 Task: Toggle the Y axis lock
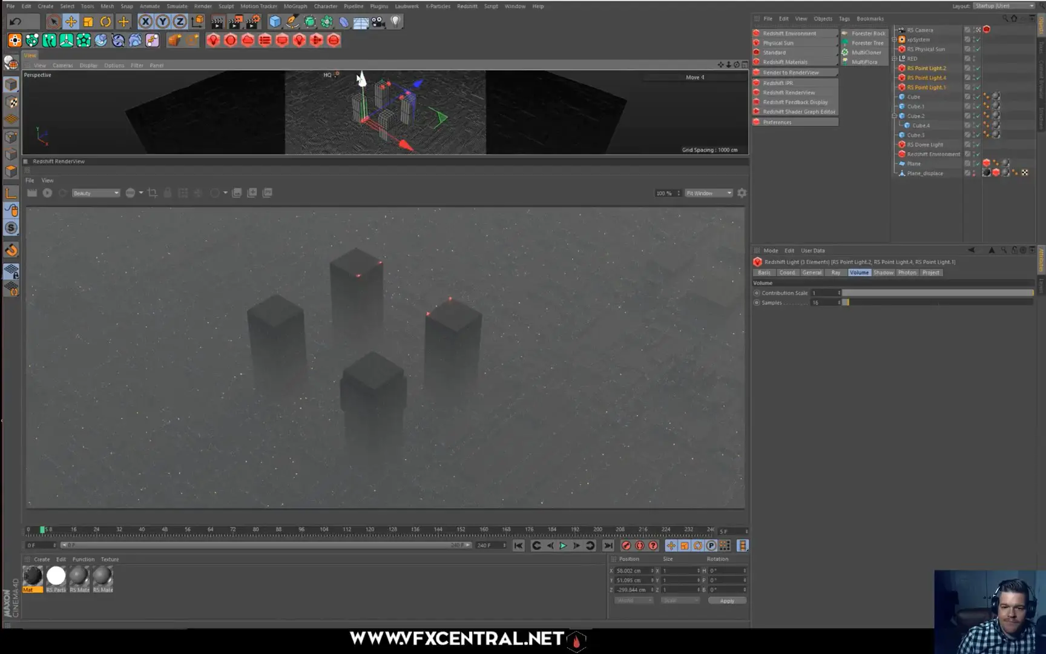tap(163, 22)
